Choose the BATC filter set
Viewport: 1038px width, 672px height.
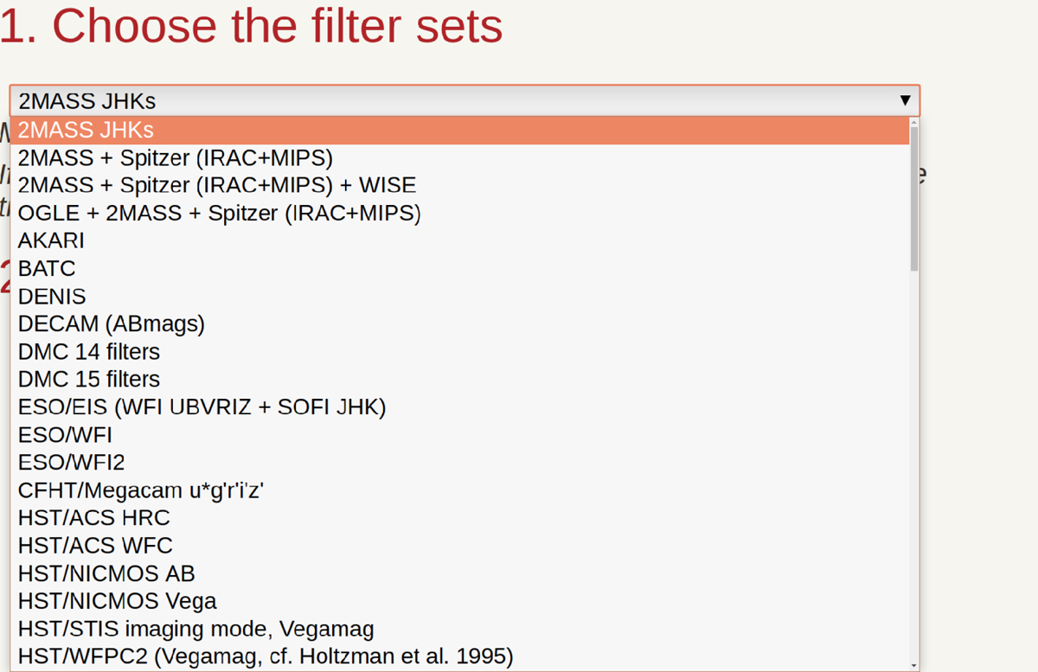click(x=47, y=268)
